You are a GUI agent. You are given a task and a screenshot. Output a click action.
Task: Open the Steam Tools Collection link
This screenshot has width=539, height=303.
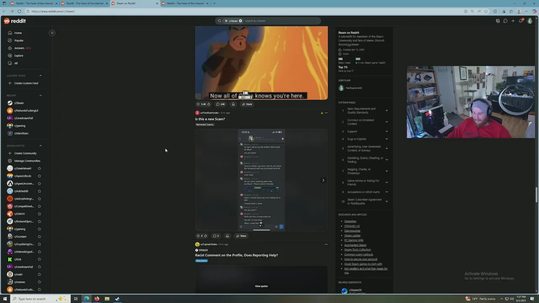358,250
